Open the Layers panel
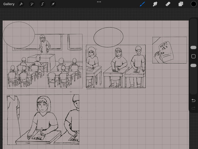 181,4
